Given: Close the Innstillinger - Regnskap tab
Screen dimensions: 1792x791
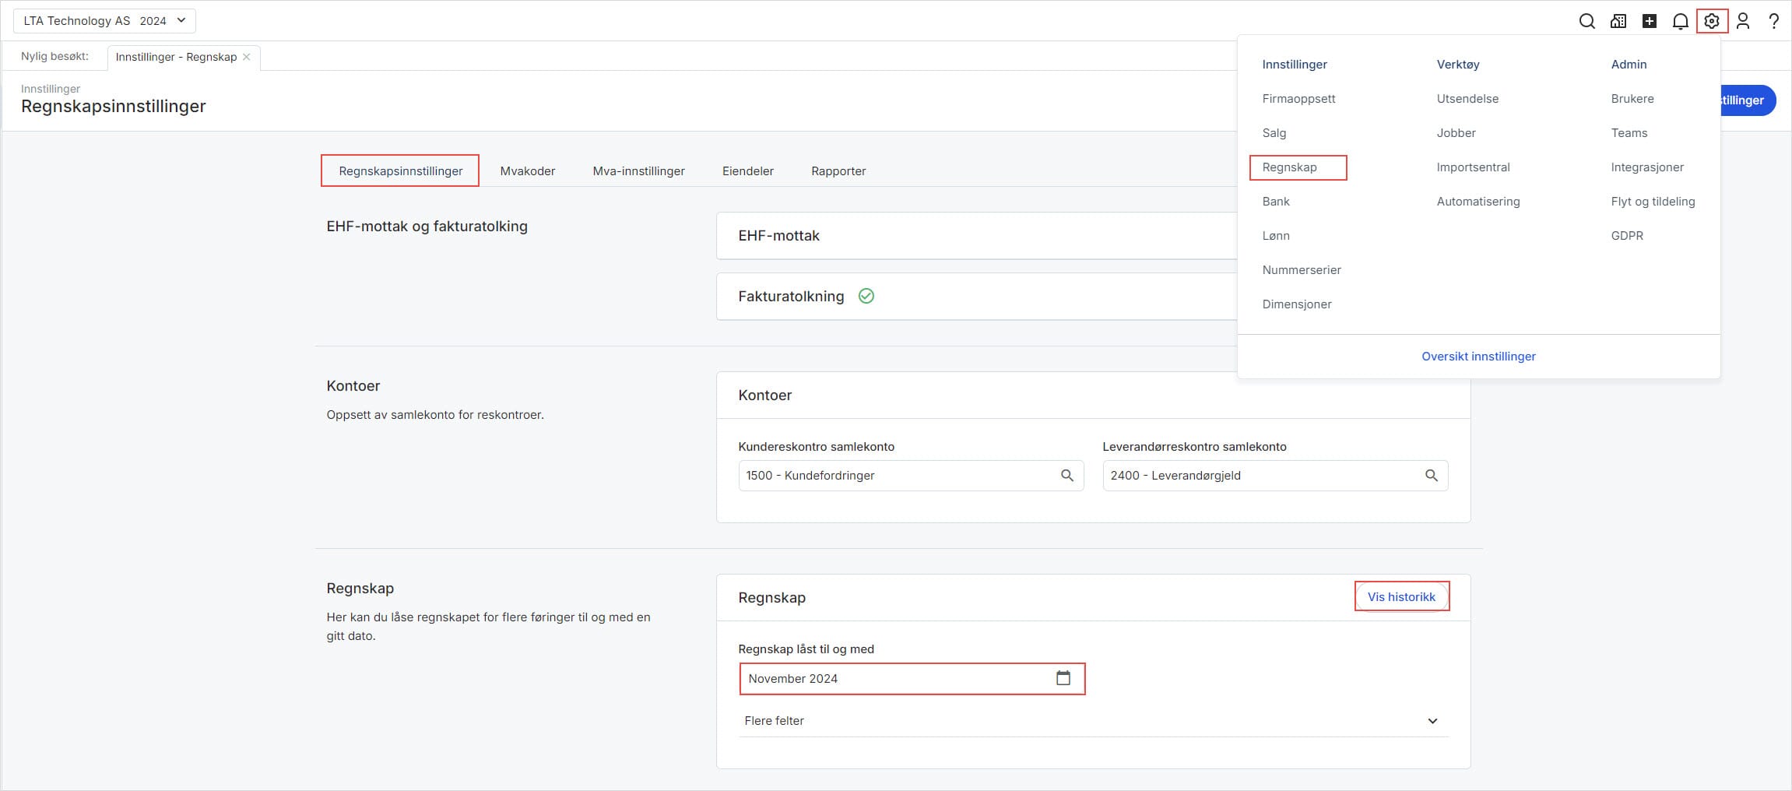Looking at the screenshot, I should [247, 57].
